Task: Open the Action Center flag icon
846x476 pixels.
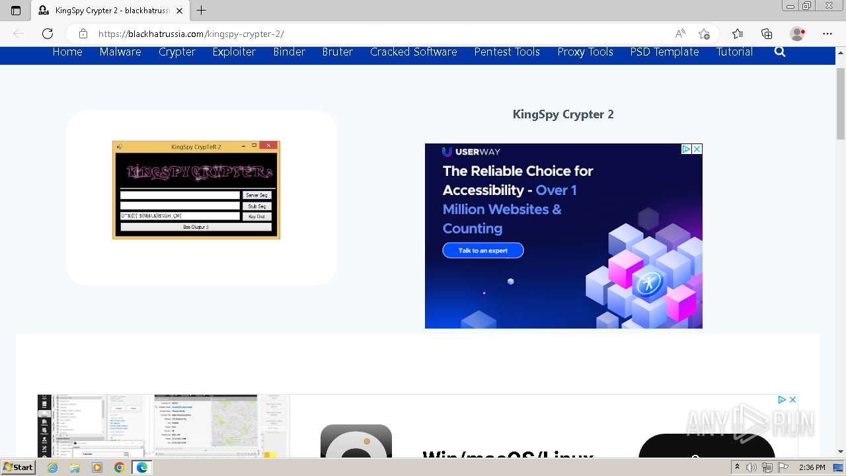Action: 783,467
